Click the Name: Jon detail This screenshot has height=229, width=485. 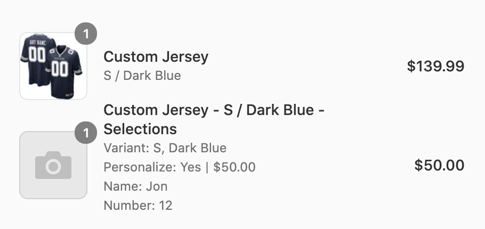(135, 186)
